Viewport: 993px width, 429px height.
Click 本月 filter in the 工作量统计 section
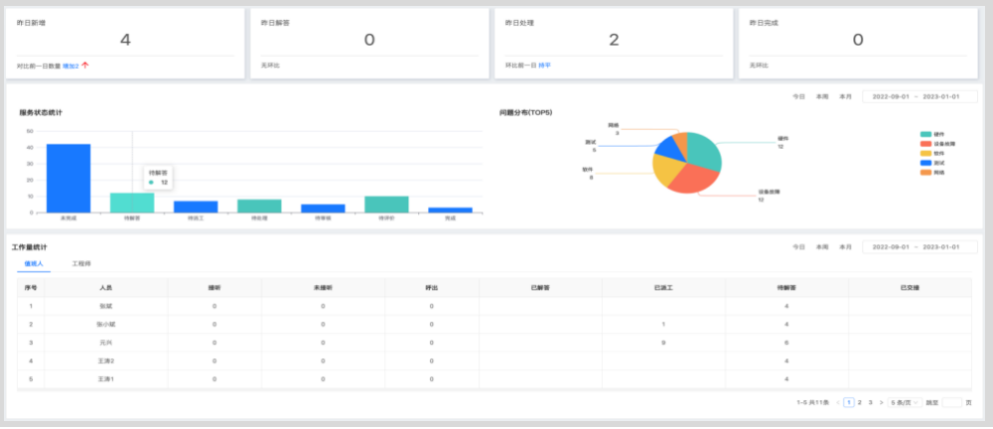pyautogui.click(x=845, y=246)
